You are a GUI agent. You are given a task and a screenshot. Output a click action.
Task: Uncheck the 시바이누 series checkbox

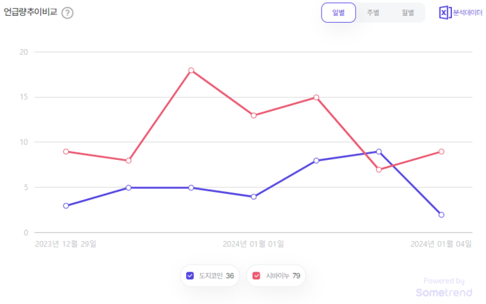(256, 276)
